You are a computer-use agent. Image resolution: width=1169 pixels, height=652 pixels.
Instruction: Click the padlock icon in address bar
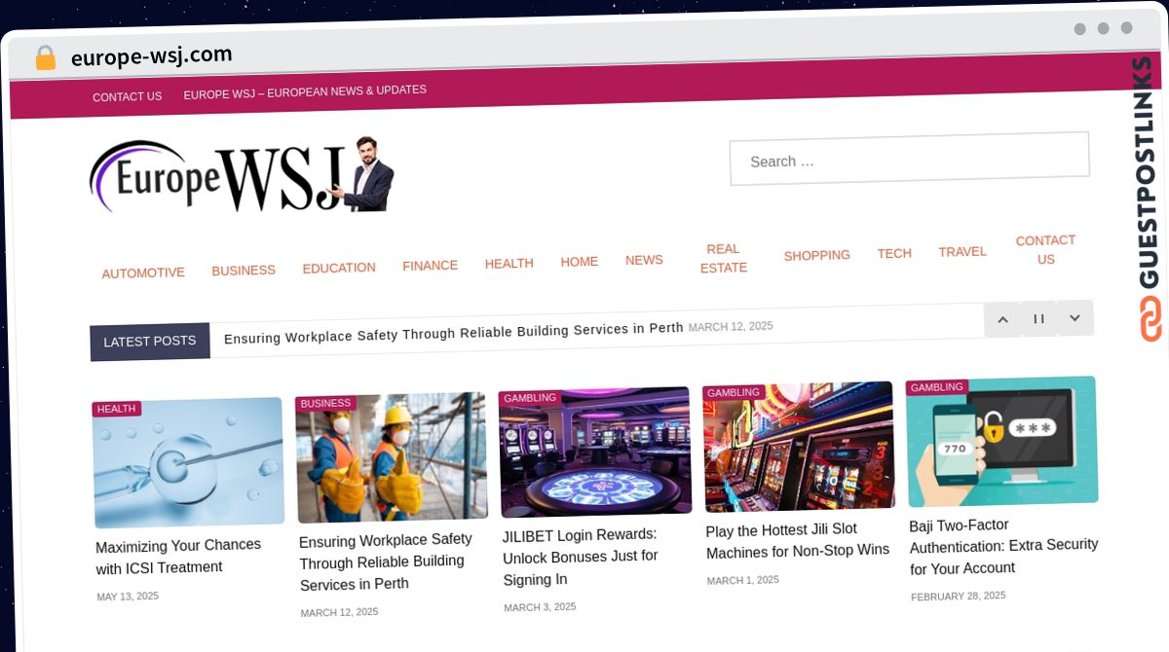point(45,58)
